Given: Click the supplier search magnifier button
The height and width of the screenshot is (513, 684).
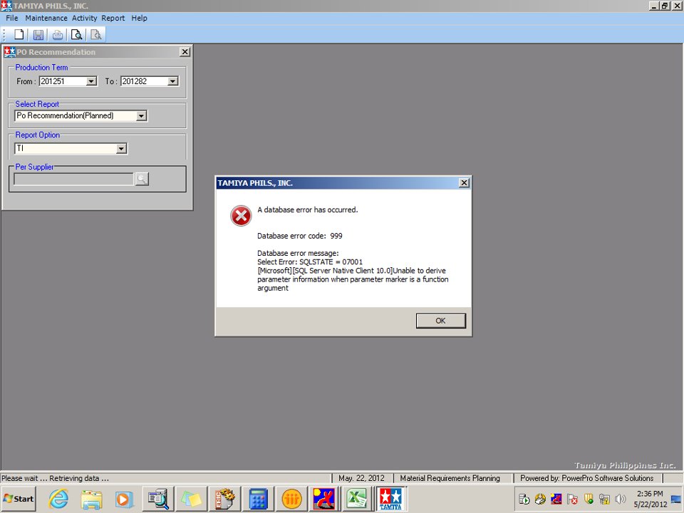Looking at the screenshot, I should pyautogui.click(x=142, y=179).
